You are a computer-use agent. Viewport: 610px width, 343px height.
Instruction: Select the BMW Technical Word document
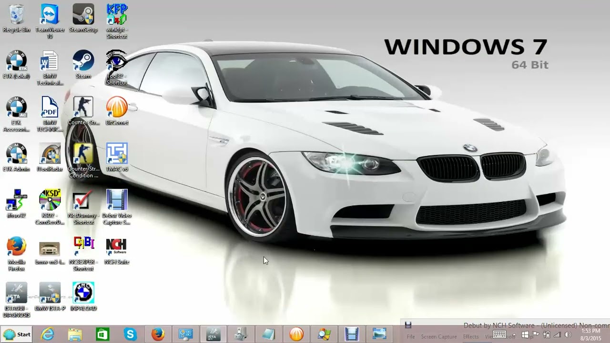point(50,68)
